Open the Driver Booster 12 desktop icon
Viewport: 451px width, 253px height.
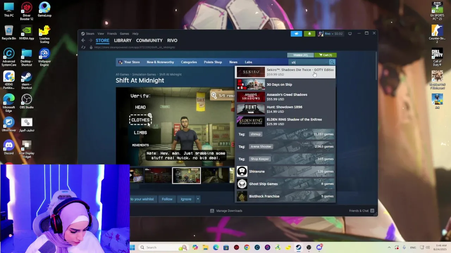pyautogui.click(x=26, y=11)
